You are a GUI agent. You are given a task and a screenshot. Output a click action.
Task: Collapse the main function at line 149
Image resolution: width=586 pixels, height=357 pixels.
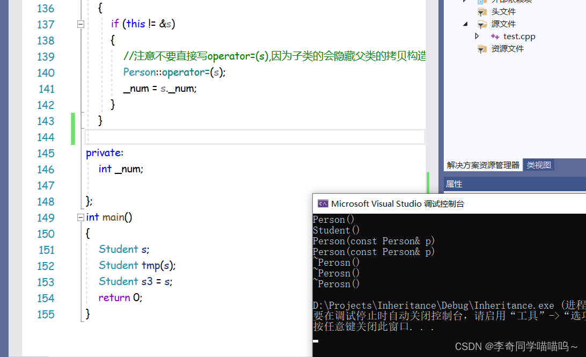80,217
